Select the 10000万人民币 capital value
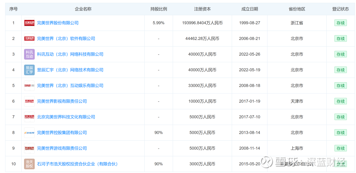 202,101
